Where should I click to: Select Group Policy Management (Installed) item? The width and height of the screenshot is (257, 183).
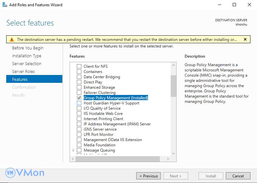pos(116,98)
